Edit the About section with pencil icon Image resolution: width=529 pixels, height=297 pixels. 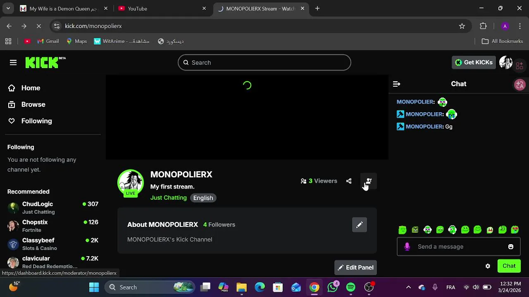point(360,225)
